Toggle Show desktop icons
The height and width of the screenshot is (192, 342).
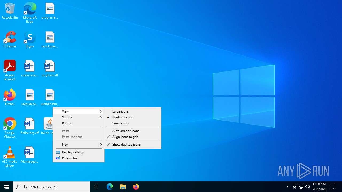132,145
